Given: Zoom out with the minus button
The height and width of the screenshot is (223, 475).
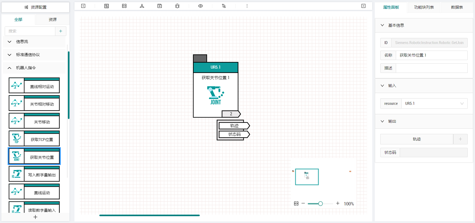Looking at the screenshot, I should [x=303, y=203].
